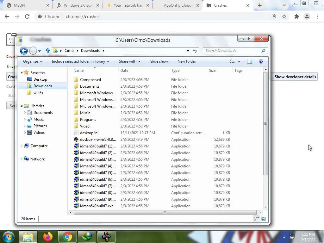Expand the Computer tree node
Viewport: 324px width, 243px height.
pos(22,146)
